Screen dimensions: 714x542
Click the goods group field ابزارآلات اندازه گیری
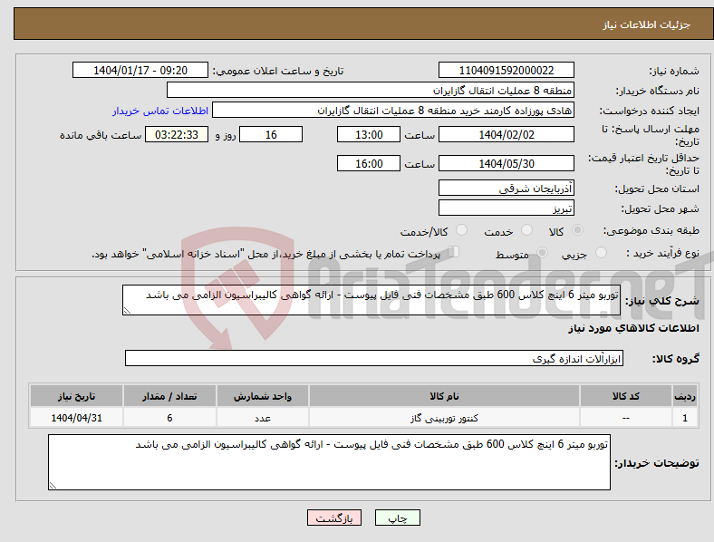point(374,358)
